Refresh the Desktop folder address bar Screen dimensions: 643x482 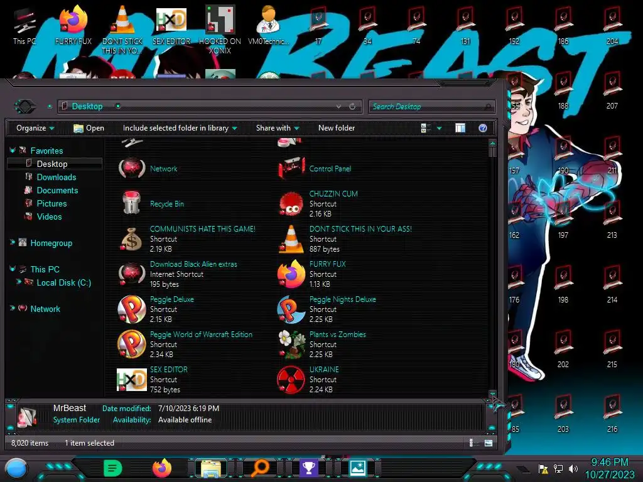(352, 107)
